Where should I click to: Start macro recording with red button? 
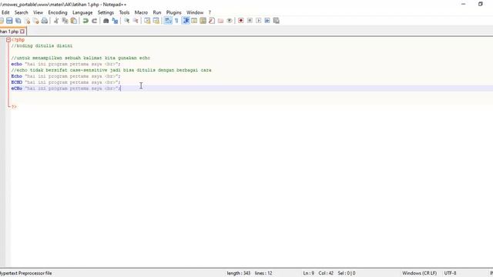tap(241, 21)
